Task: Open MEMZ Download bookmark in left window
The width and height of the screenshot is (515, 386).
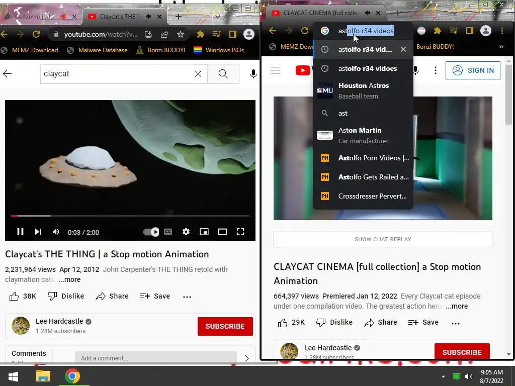Action: pos(30,50)
